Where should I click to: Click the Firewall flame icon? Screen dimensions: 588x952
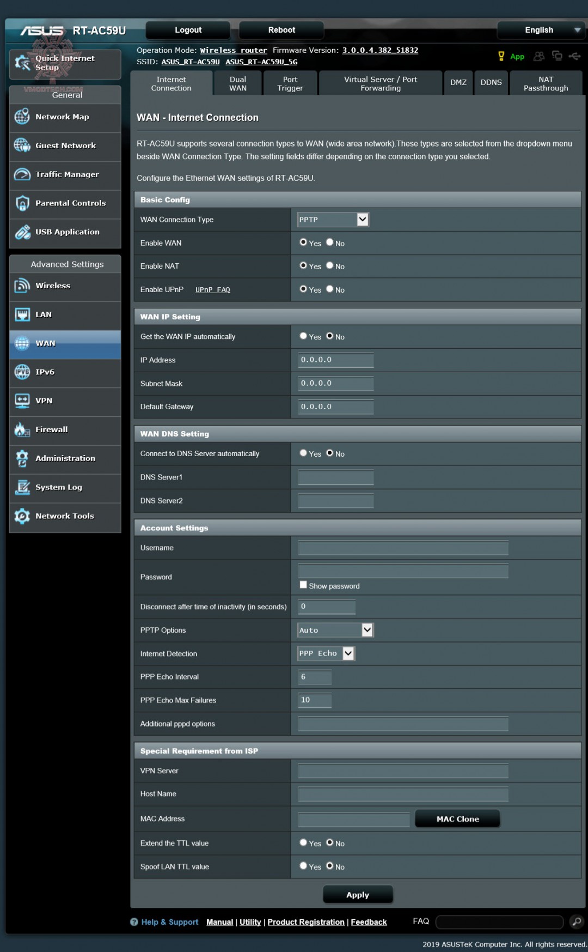point(22,430)
